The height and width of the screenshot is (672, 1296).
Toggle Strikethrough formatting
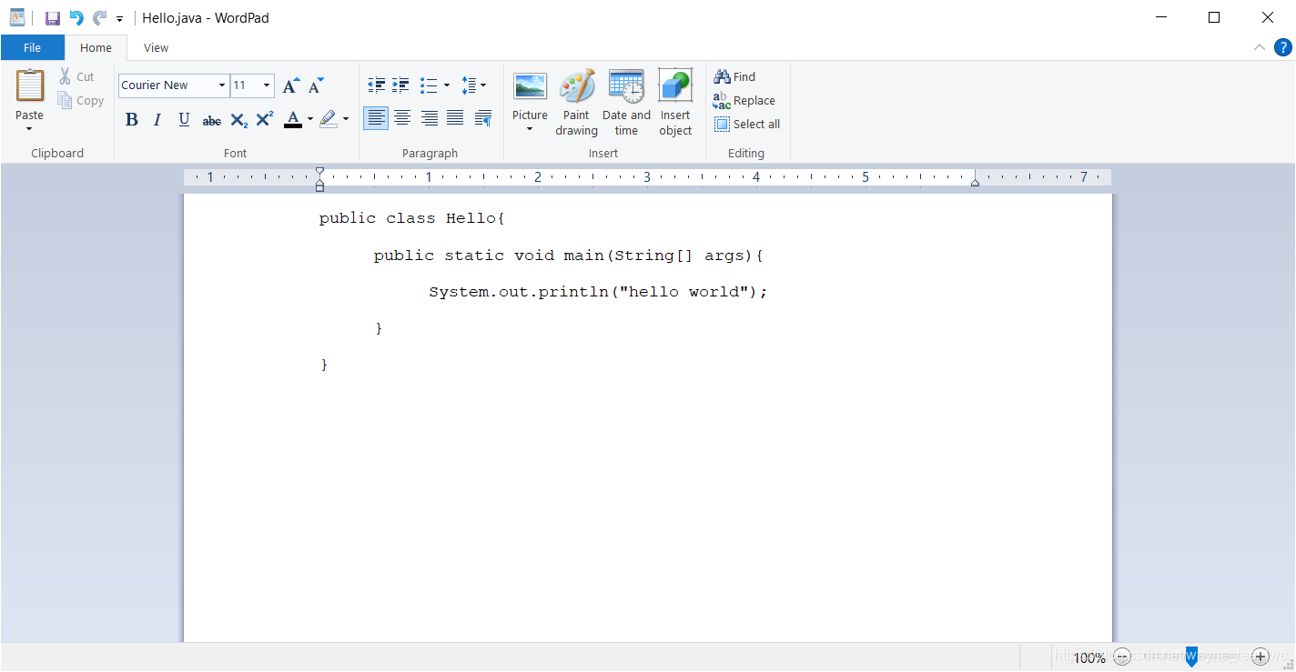211,120
